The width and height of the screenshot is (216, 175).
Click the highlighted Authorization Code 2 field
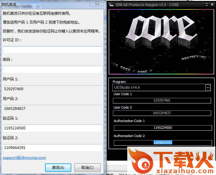[163, 143]
